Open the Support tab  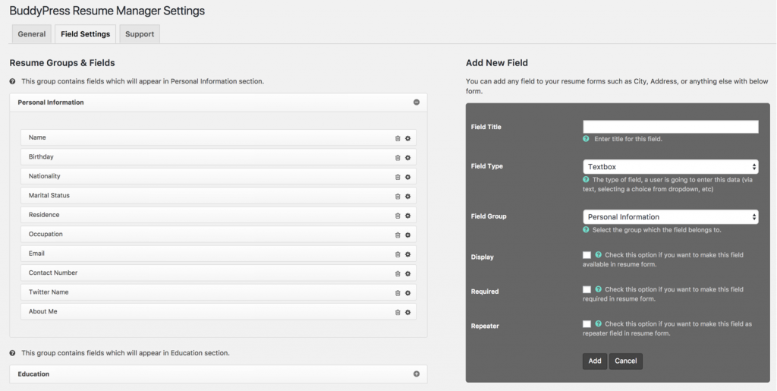click(140, 34)
